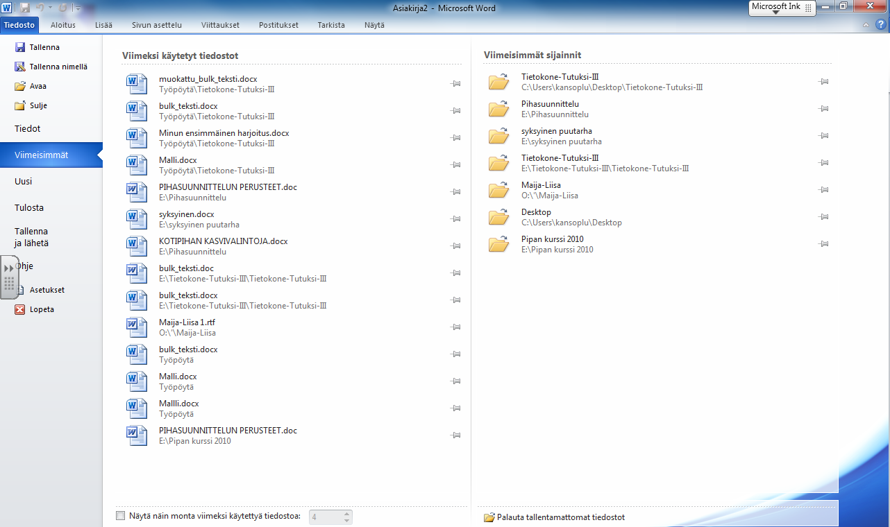
Task: Click the red Lopeta exit icon
Action: (x=20, y=309)
